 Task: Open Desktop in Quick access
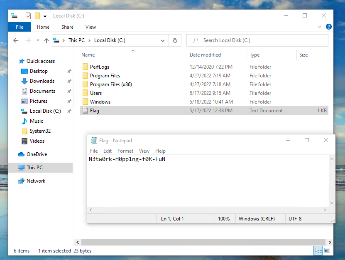(x=39, y=71)
